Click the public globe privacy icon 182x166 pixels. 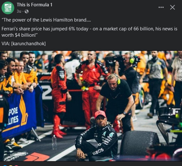pos(27,11)
